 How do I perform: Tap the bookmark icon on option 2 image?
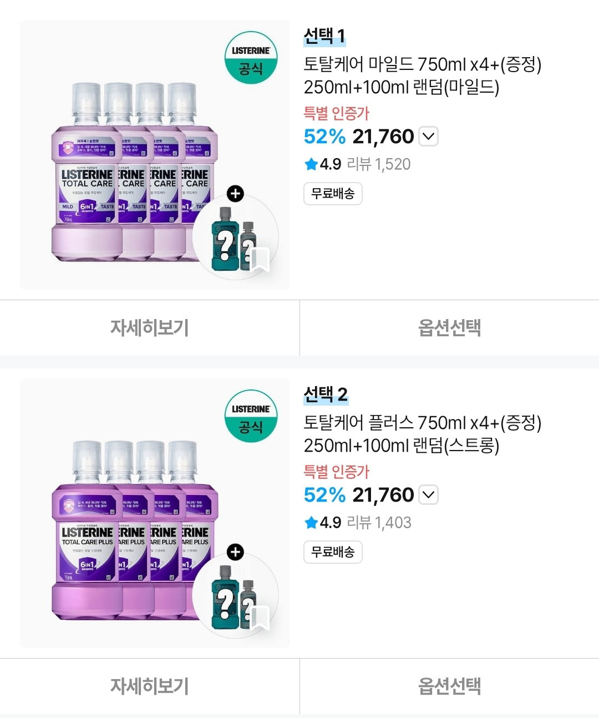click(x=260, y=618)
